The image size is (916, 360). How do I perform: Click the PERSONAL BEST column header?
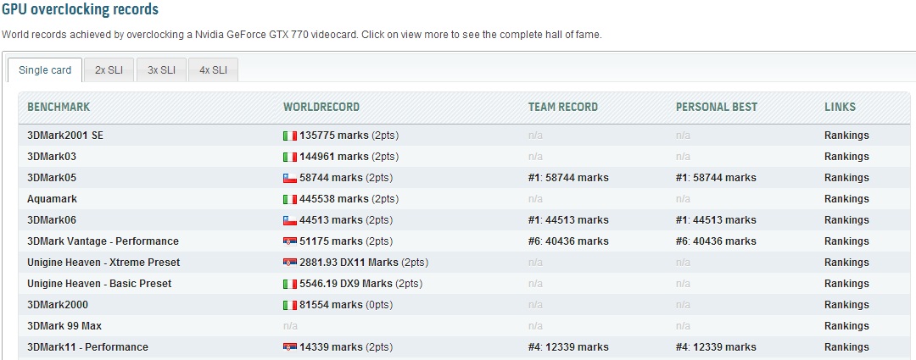[716, 108]
